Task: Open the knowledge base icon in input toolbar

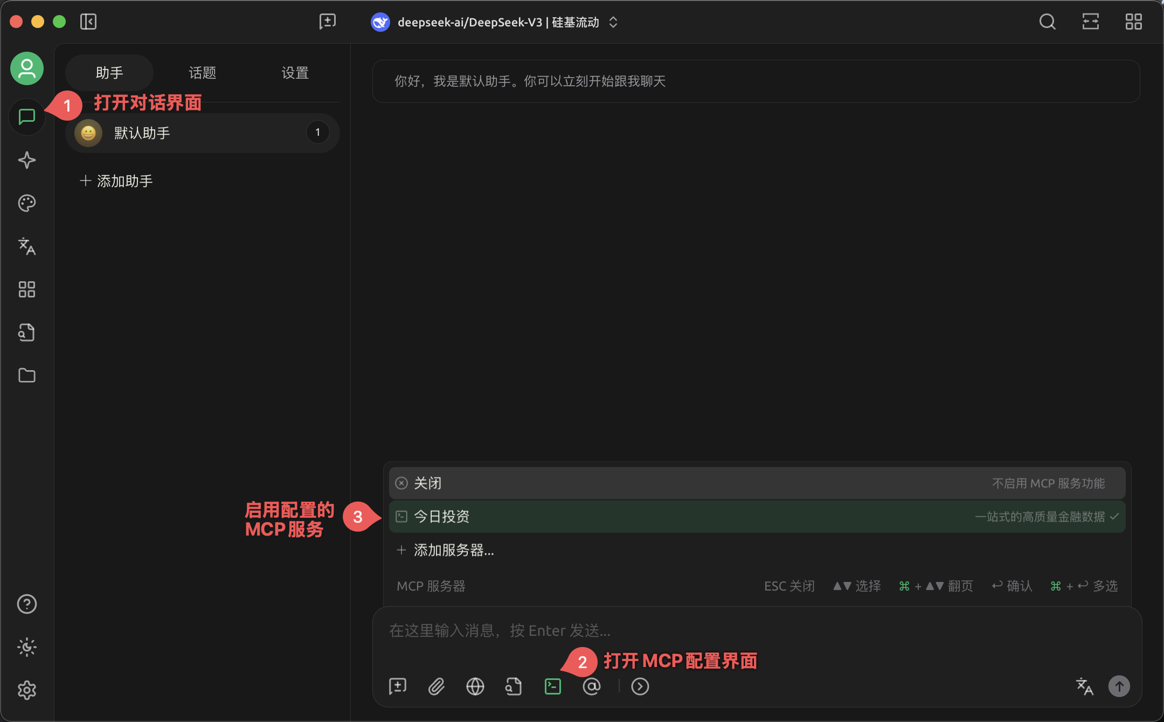Action: pyautogui.click(x=514, y=686)
